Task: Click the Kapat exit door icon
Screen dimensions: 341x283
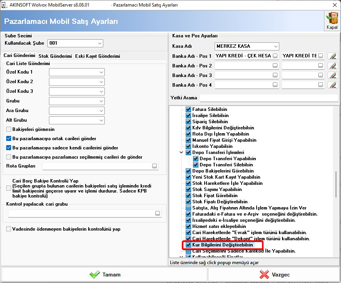Action: pyautogui.click(x=332, y=18)
